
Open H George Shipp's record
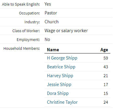point(62,58)
